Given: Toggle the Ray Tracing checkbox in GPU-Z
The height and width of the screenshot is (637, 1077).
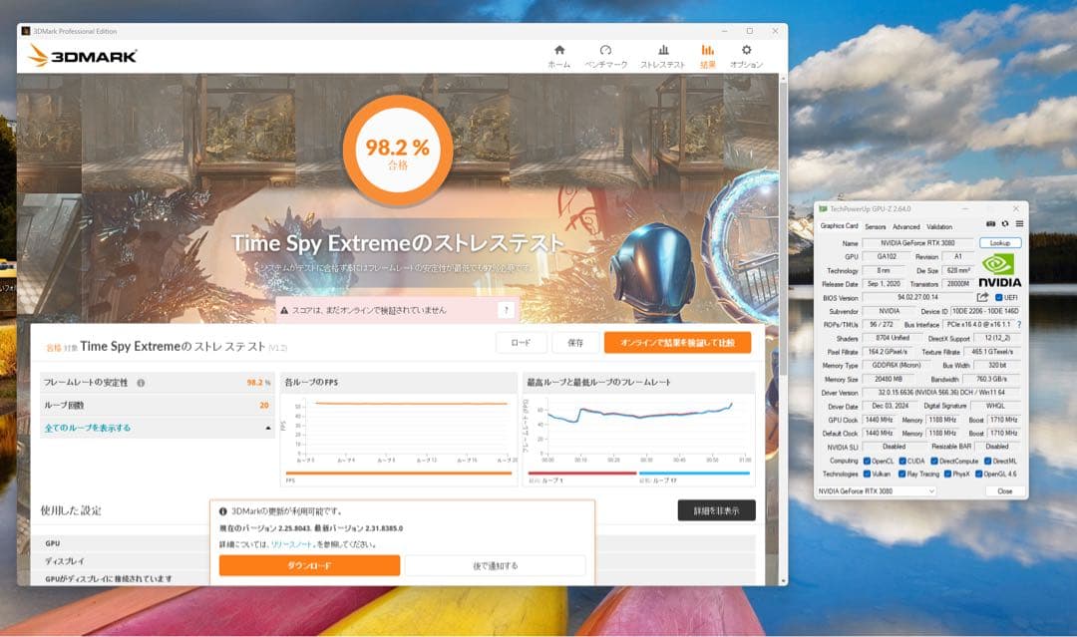Looking at the screenshot, I should 902,475.
